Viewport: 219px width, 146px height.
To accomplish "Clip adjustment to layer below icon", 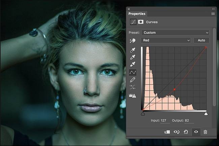I will (167, 132).
